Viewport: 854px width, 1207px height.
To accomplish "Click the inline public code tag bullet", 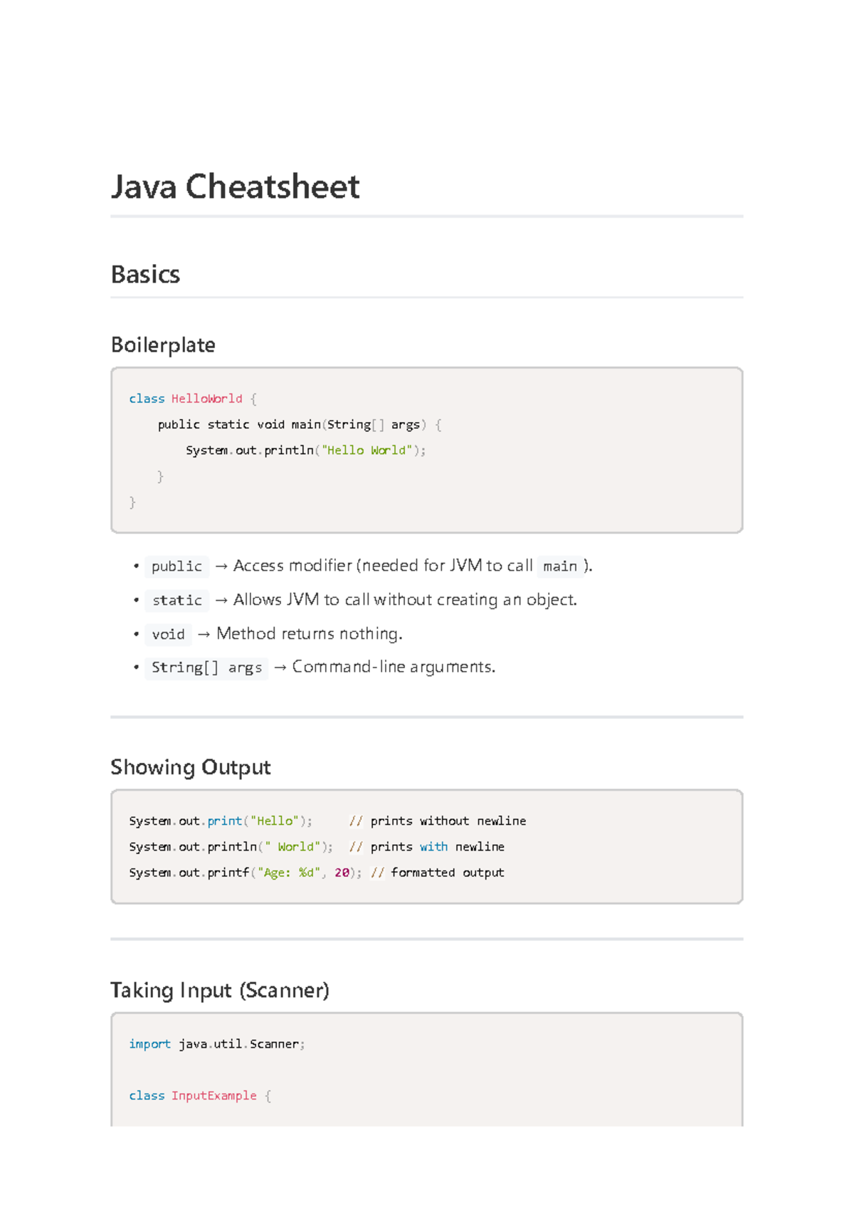I will tap(176, 566).
